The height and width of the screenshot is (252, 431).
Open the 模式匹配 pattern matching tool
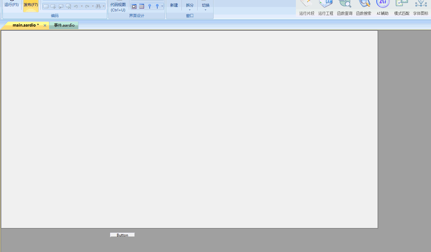tap(402, 8)
